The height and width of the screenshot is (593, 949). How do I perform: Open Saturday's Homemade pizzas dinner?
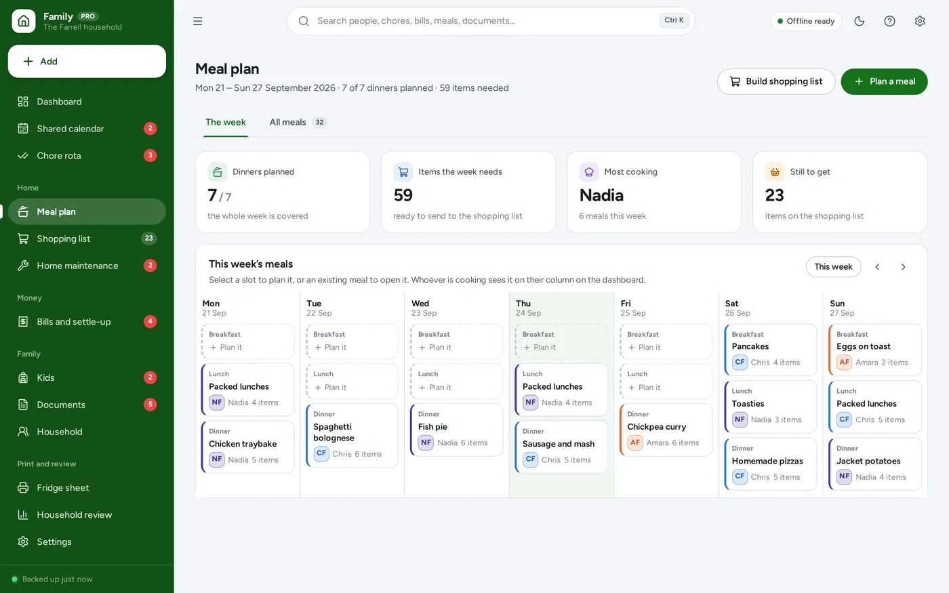pos(771,464)
